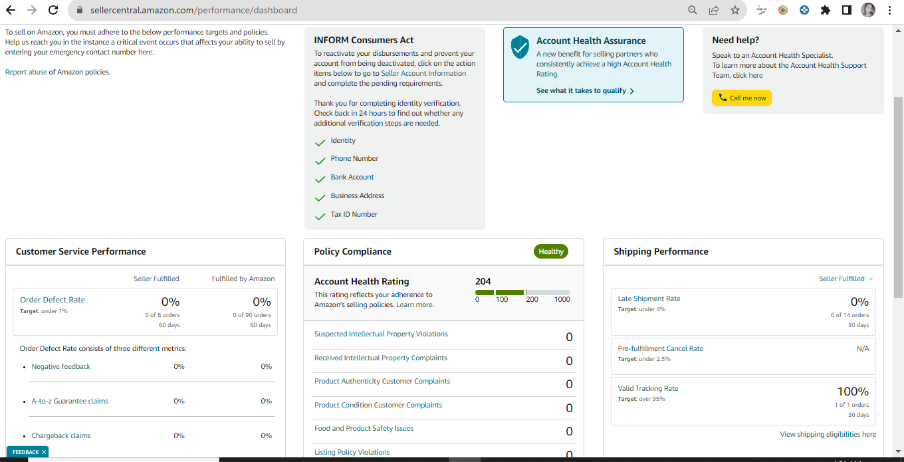Open Food and Product Safety Issues

click(364, 429)
